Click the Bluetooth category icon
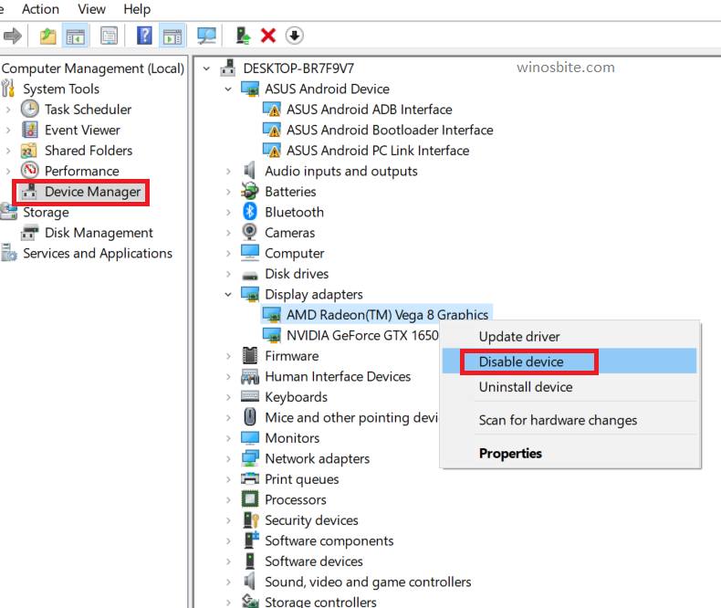721x608 pixels. 250,212
